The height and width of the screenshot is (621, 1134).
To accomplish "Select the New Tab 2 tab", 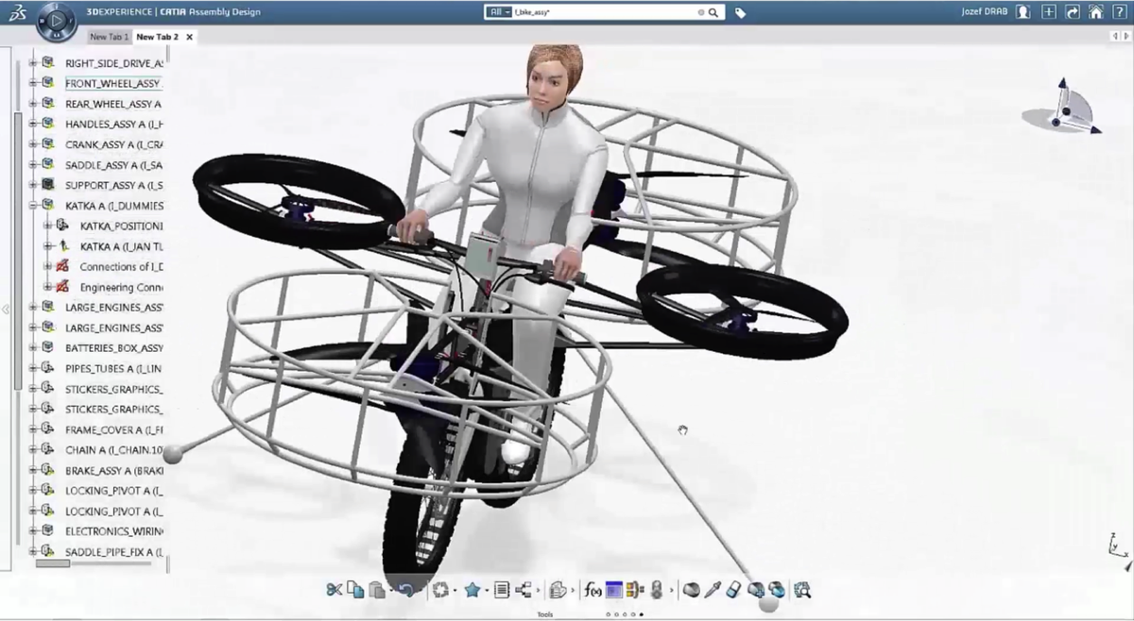I will tap(157, 37).
